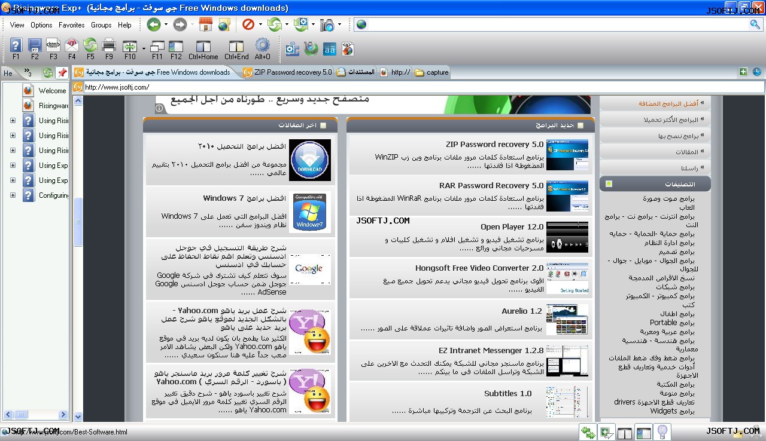The image size is (766, 441).
Task: Switch to the المستندات tab
Action: click(x=355, y=72)
